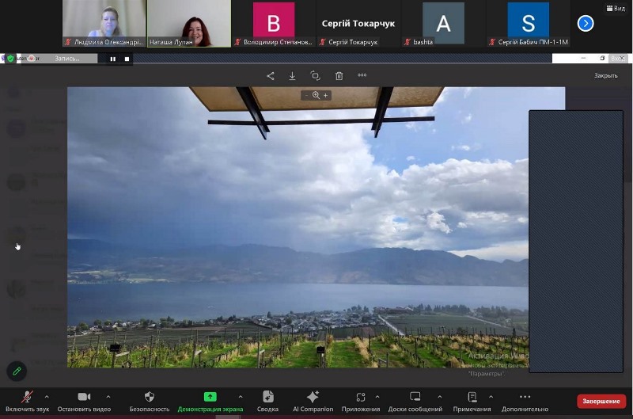Click the magnifier zoom reset icon
Viewport: 633px width, 419px height.
[x=316, y=95]
